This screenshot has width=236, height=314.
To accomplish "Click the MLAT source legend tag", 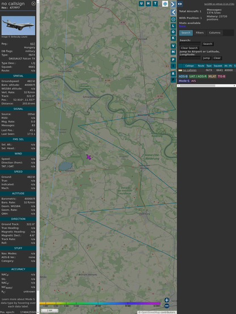I will [212, 77].
